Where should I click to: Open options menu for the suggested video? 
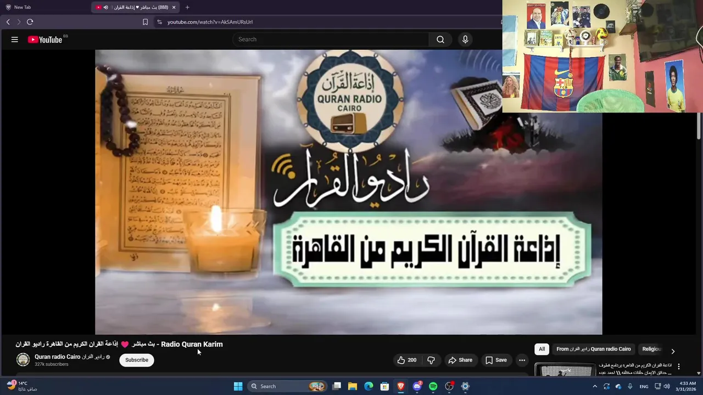coord(678,366)
